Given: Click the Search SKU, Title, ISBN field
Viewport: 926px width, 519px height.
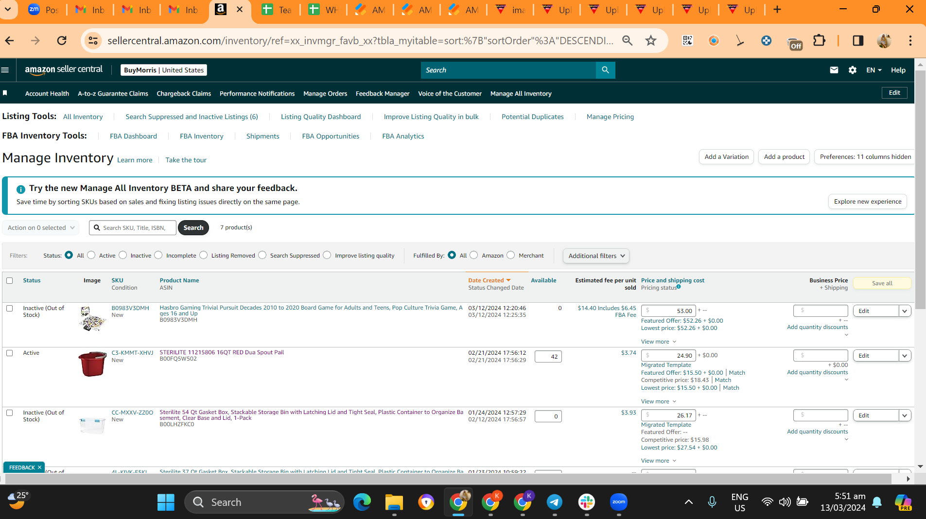Looking at the screenshot, I should tap(133, 227).
